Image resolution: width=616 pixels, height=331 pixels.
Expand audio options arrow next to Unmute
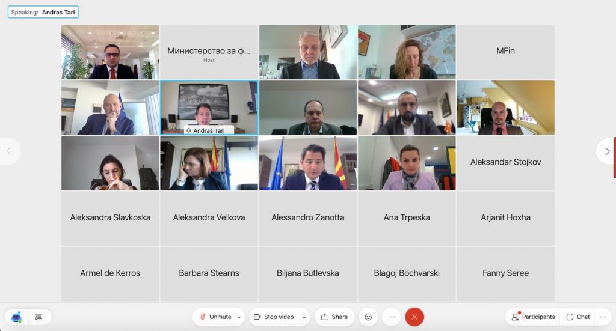coord(239,317)
